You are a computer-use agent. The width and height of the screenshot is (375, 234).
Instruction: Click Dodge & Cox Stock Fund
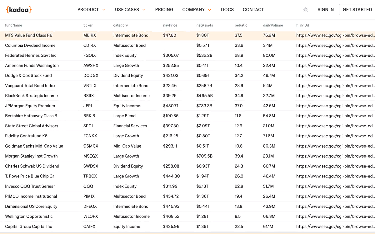tap(28, 76)
